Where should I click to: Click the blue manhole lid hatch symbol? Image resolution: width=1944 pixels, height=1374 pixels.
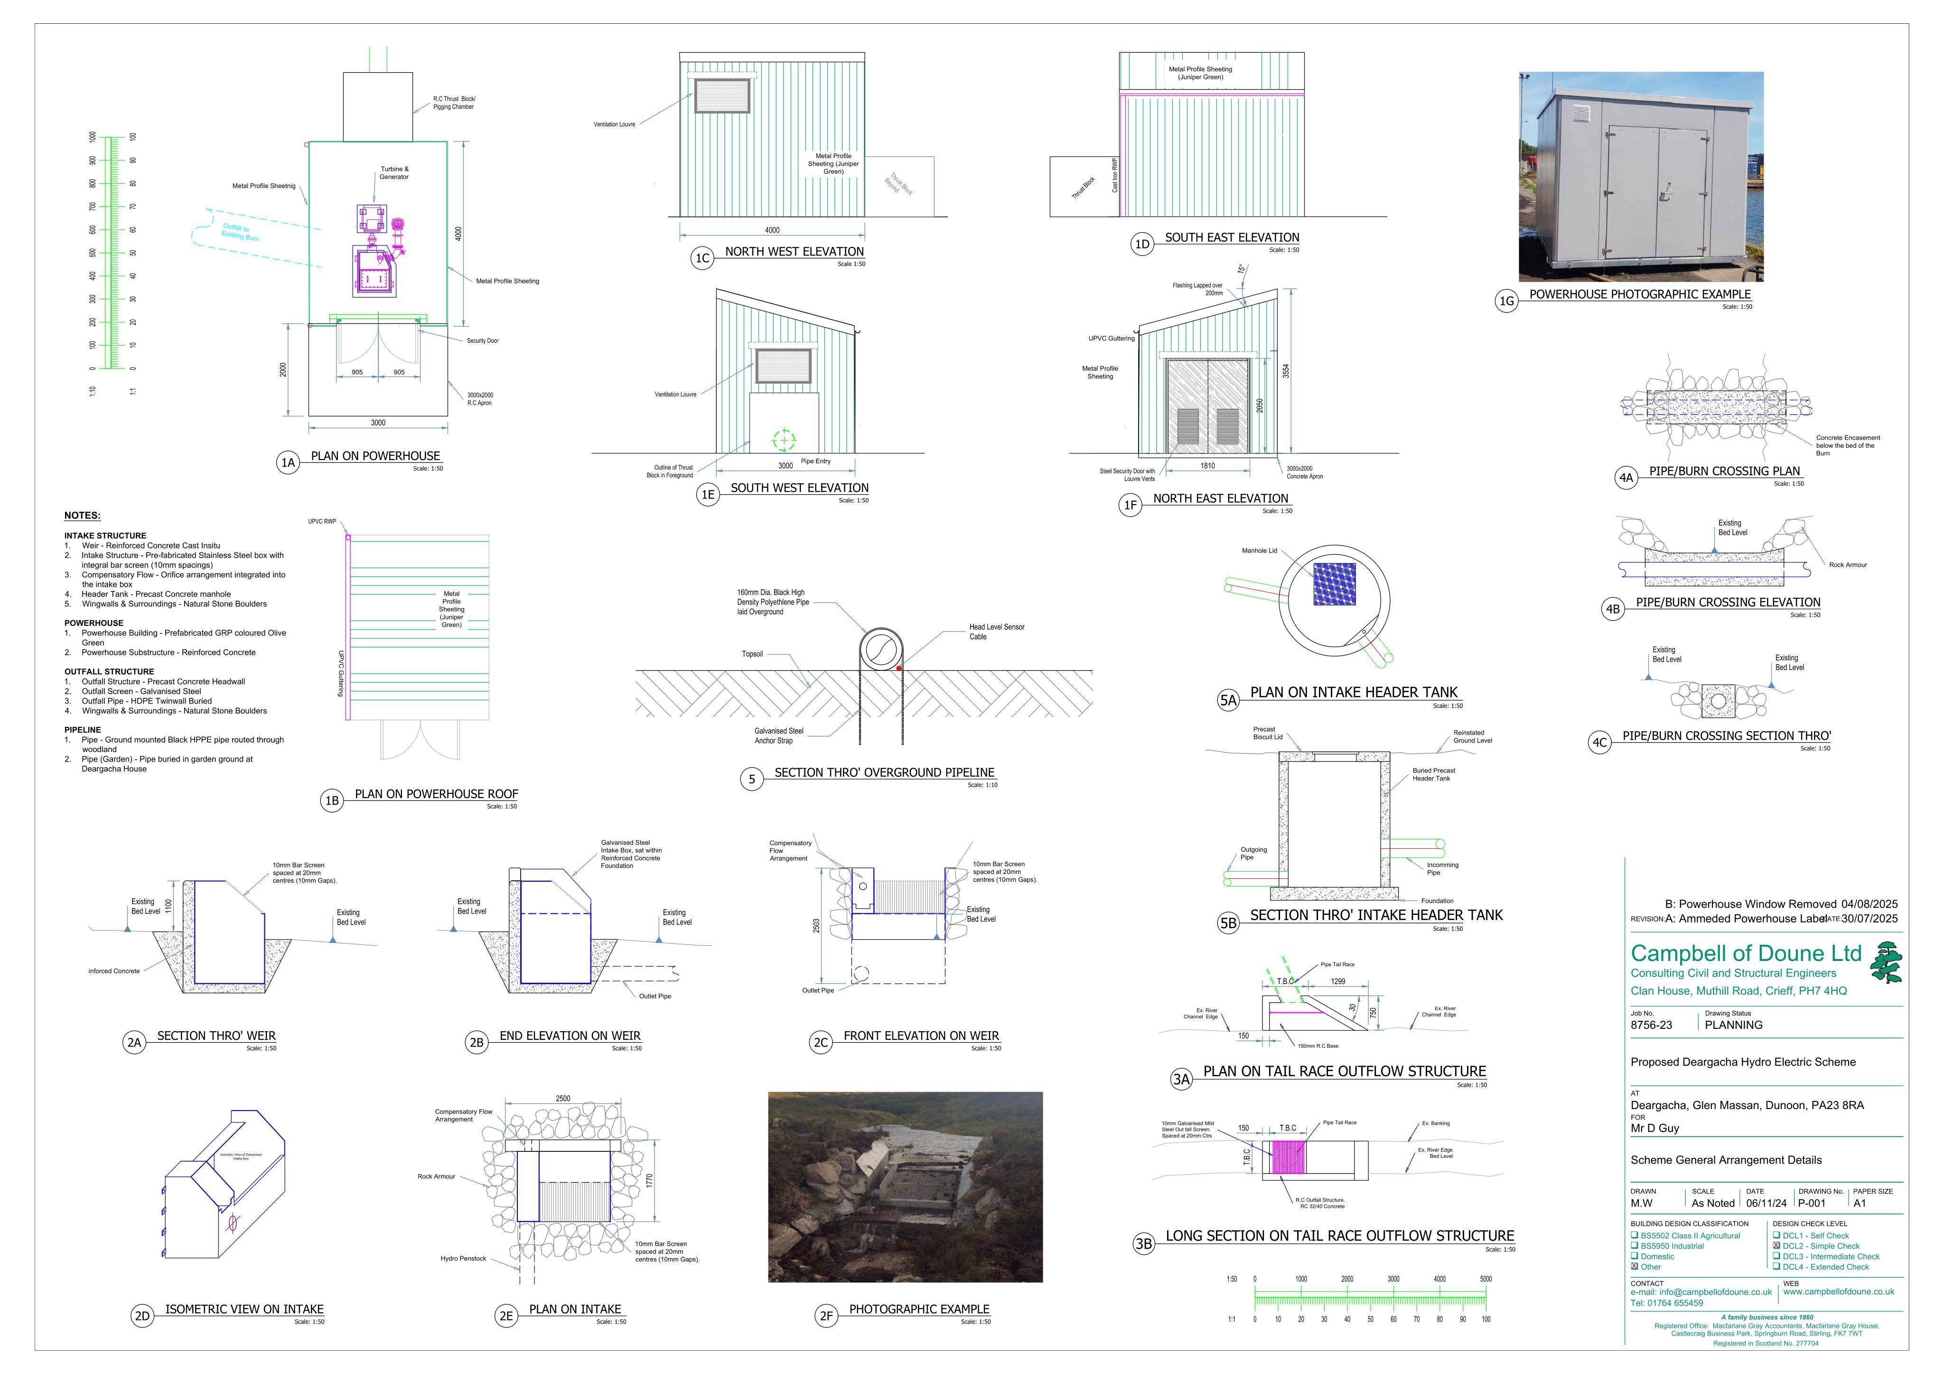[1335, 584]
